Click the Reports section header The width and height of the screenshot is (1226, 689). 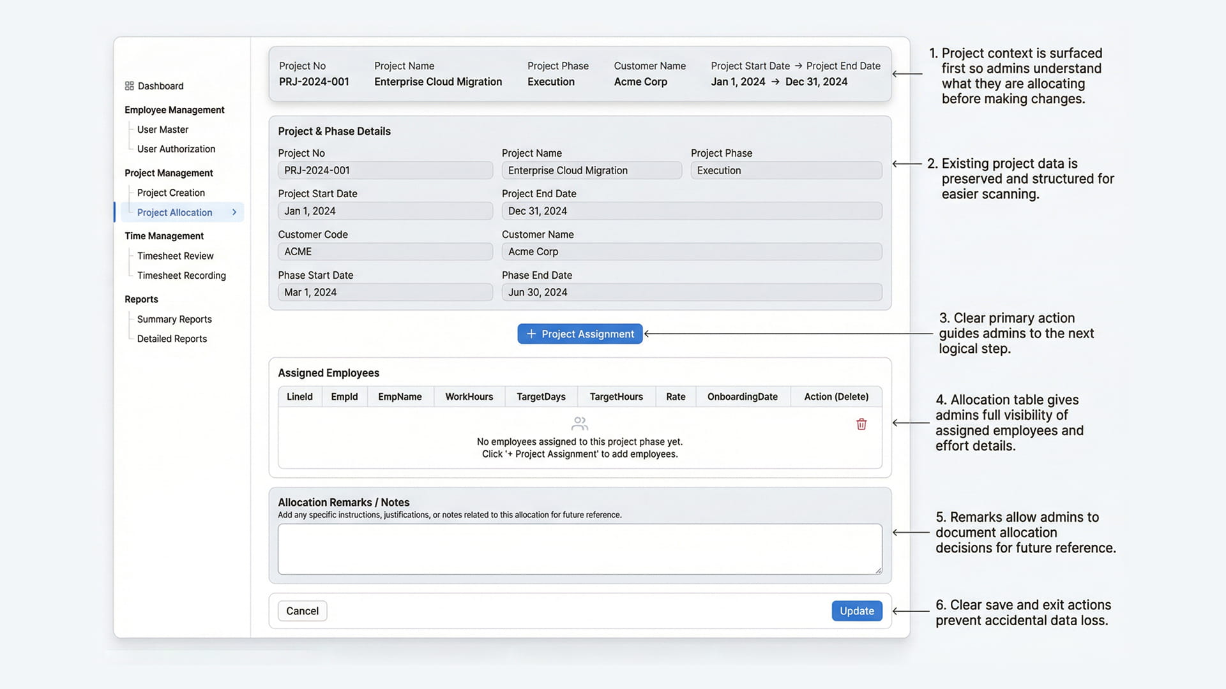[x=141, y=299]
